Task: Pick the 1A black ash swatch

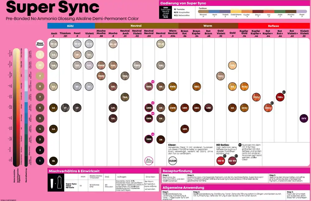Action: tap(53, 161)
